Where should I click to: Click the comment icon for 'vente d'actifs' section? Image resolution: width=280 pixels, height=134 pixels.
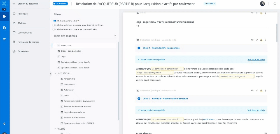coord(252,40)
